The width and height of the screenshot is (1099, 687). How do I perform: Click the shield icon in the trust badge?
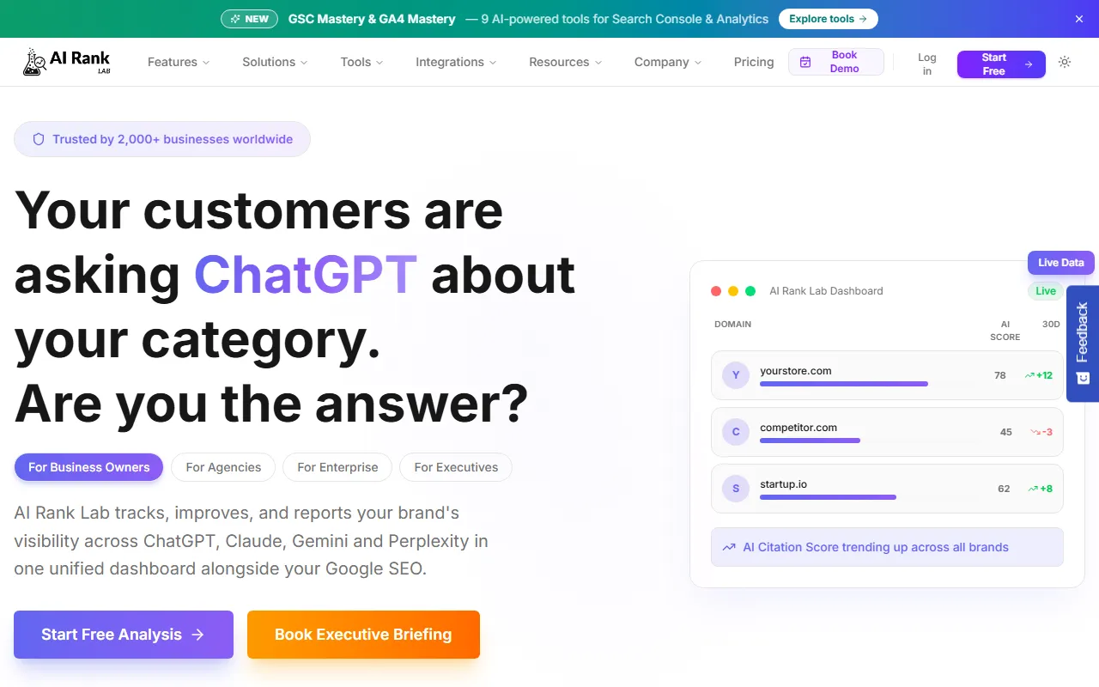39,139
